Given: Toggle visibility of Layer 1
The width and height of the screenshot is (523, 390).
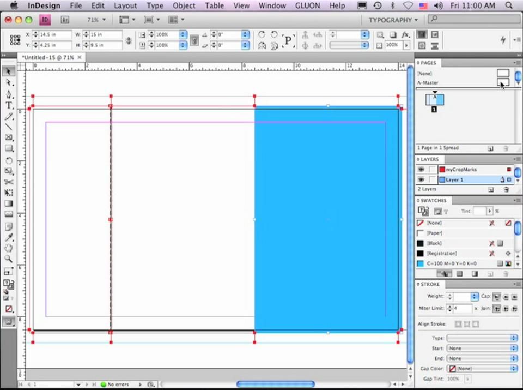Looking at the screenshot, I should [x=421, y=179].
